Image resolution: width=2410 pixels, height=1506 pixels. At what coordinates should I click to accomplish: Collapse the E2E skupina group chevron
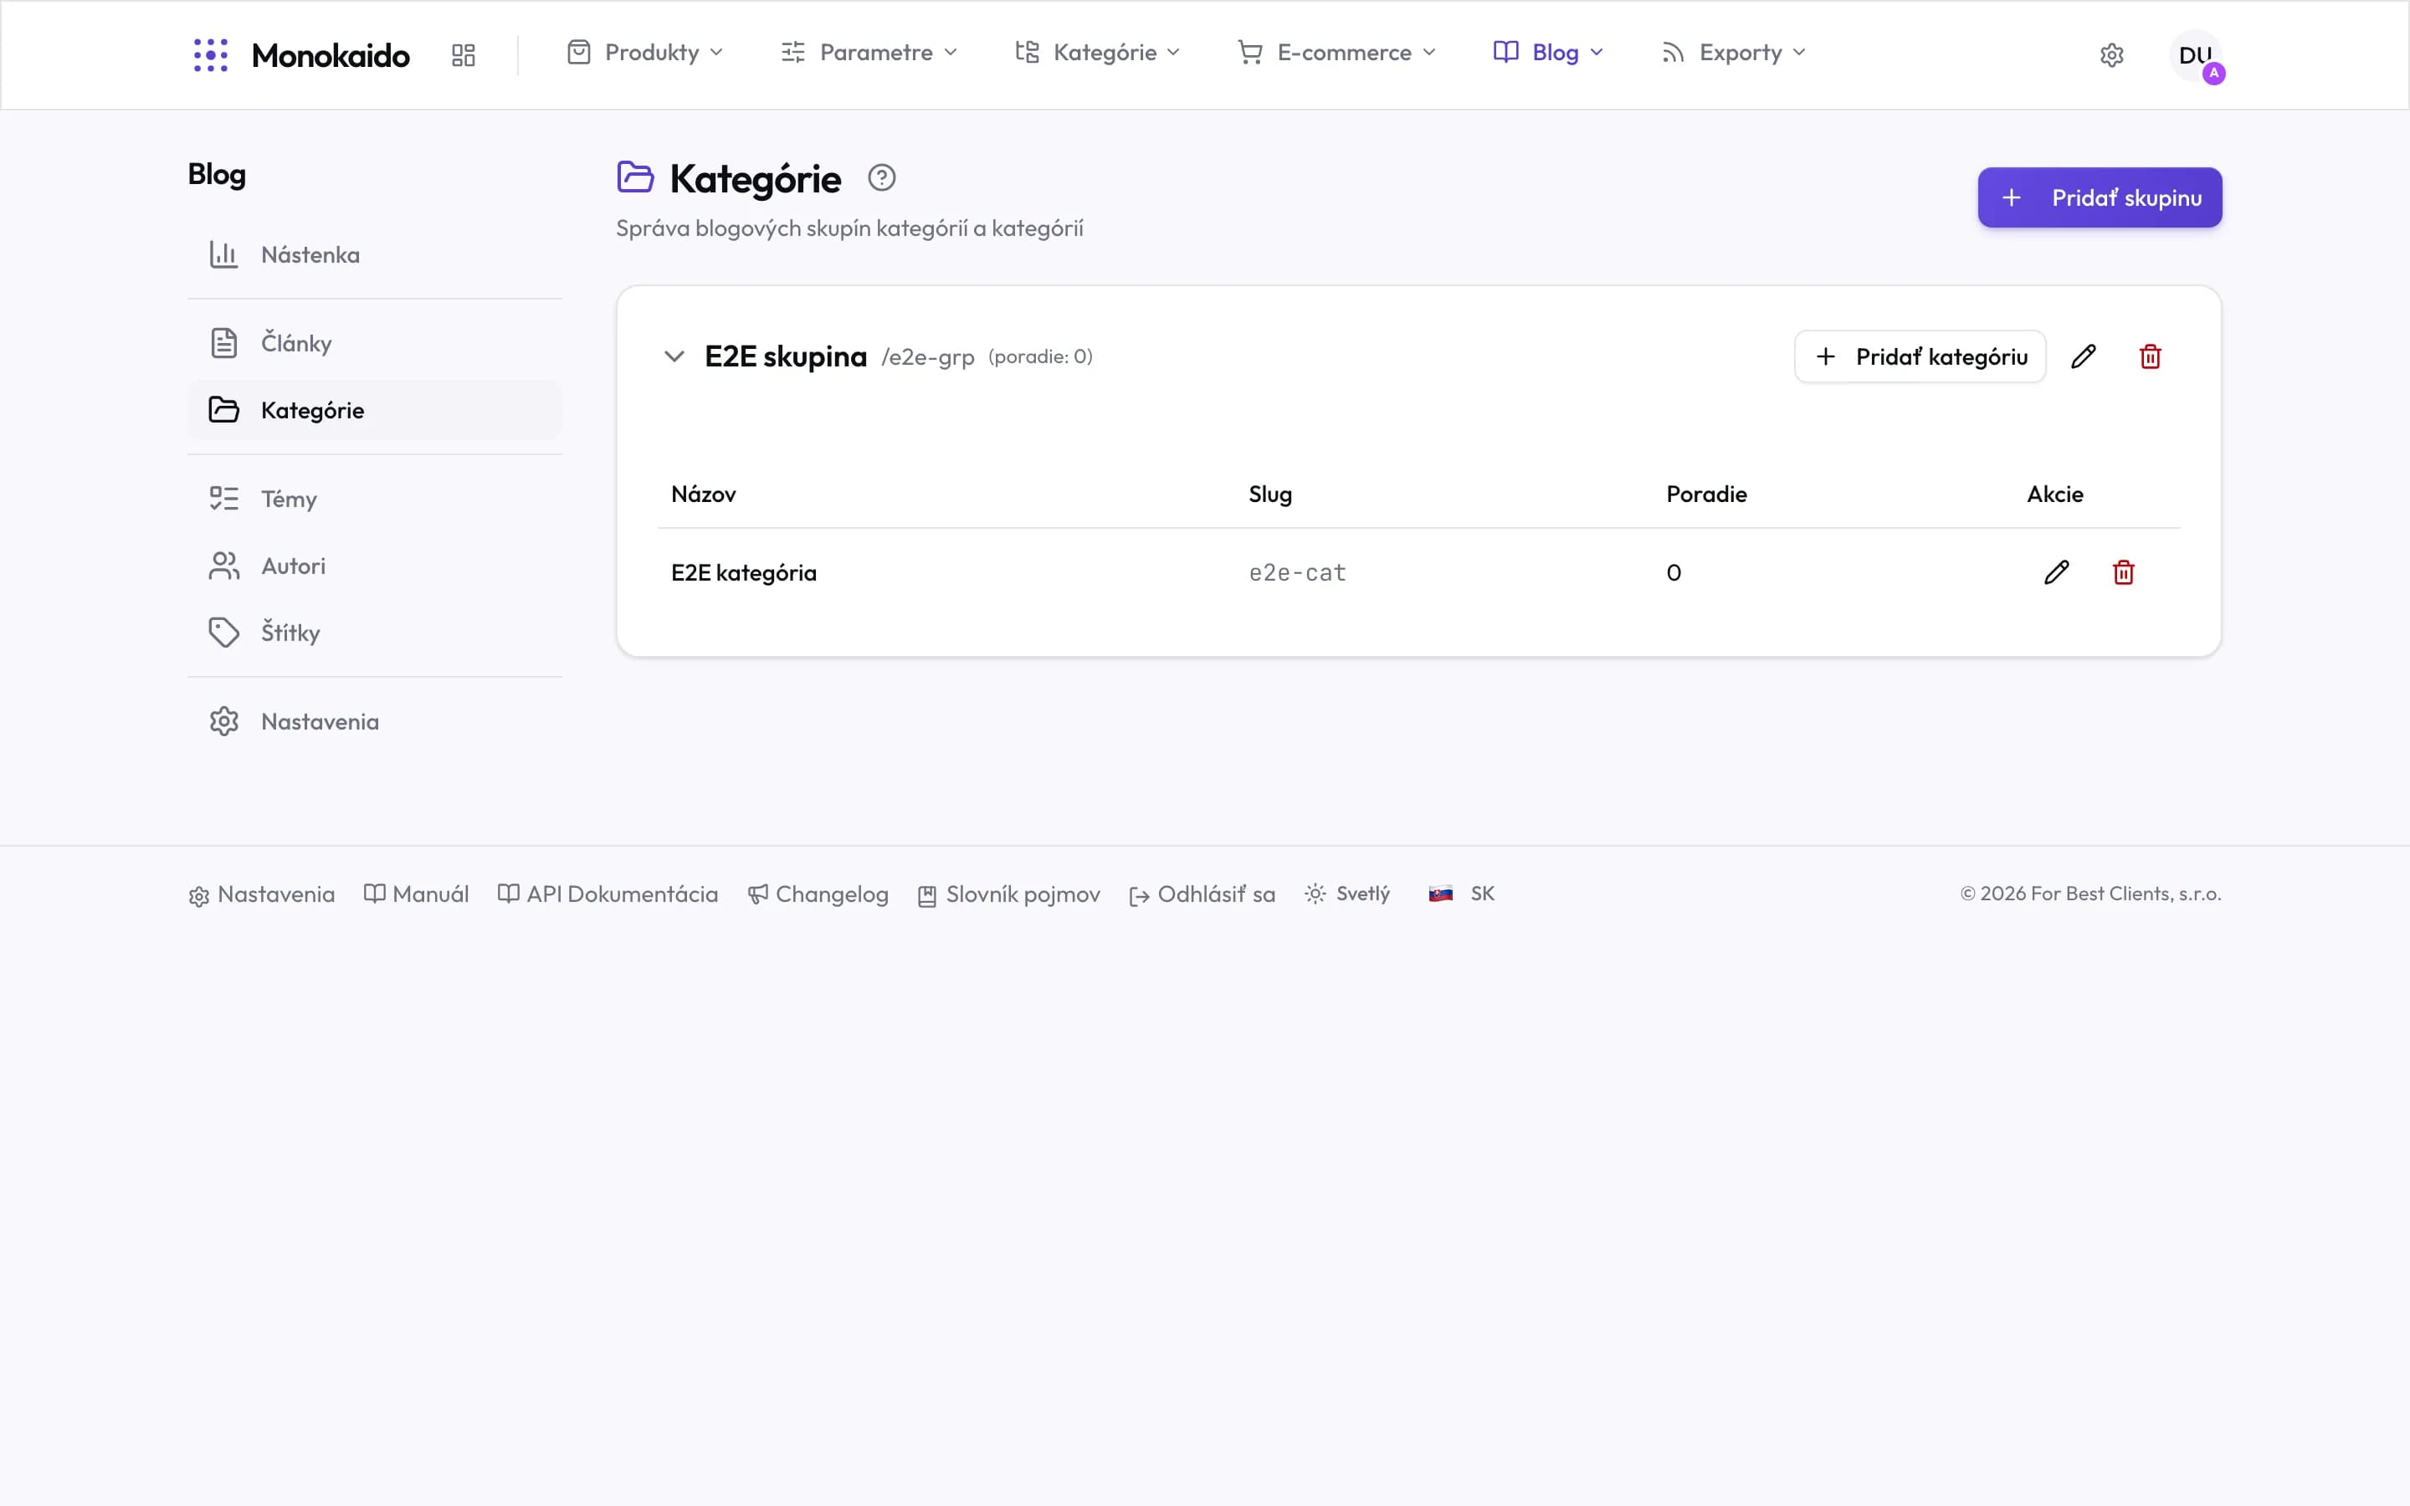coord(674,356)
